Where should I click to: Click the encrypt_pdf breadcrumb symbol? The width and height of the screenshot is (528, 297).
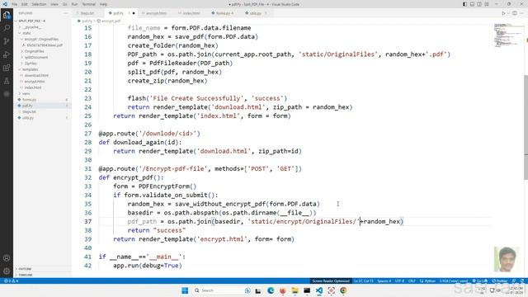point(109,21)
